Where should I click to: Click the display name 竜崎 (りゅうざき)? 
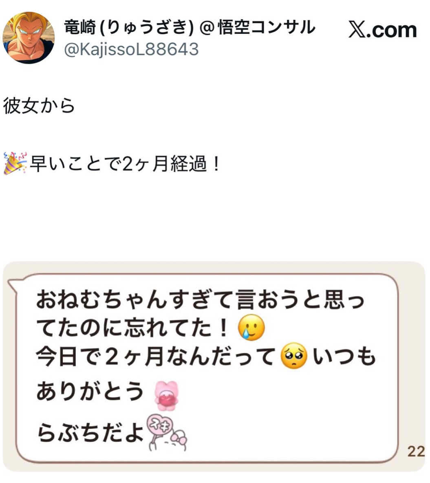click(129, 27)
